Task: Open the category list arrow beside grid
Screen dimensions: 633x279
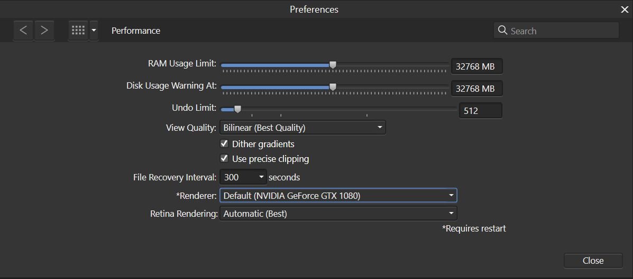Action: [94, 31]
